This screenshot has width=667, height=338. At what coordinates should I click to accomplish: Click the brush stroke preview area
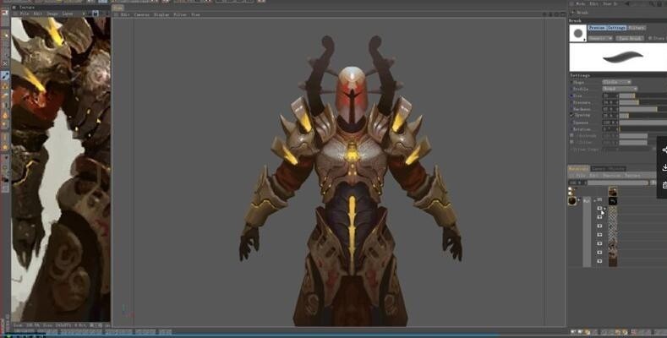click(618, 57)
